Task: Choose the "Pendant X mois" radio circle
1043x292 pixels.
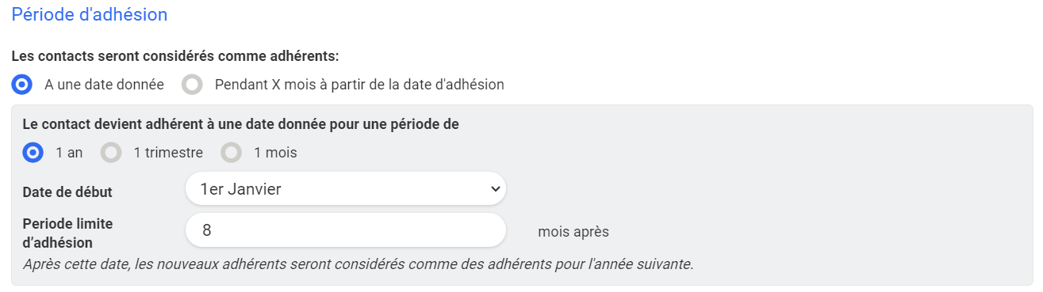Action: pyautogui.click(x=192, y=84)
